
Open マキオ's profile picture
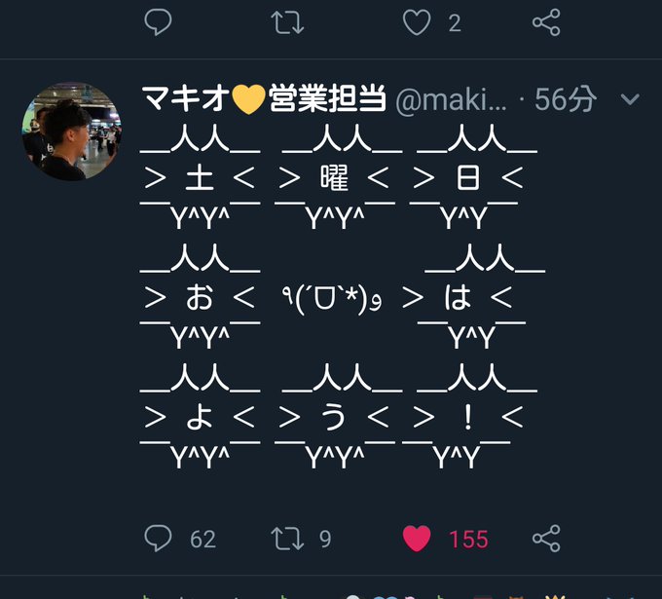(72, 131)
